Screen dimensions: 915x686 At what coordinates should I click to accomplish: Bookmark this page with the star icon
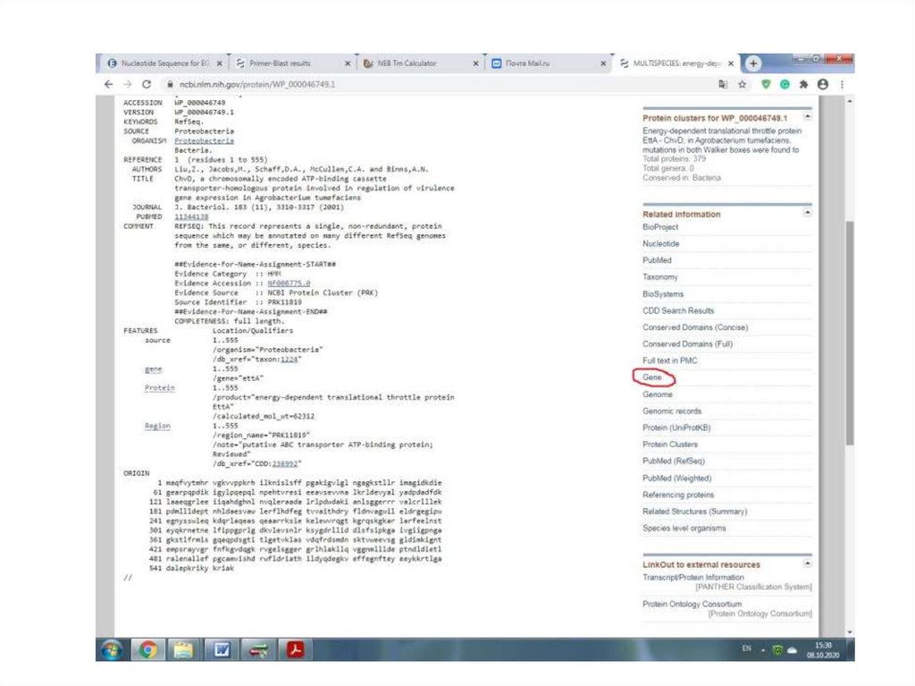coord(742,84)
